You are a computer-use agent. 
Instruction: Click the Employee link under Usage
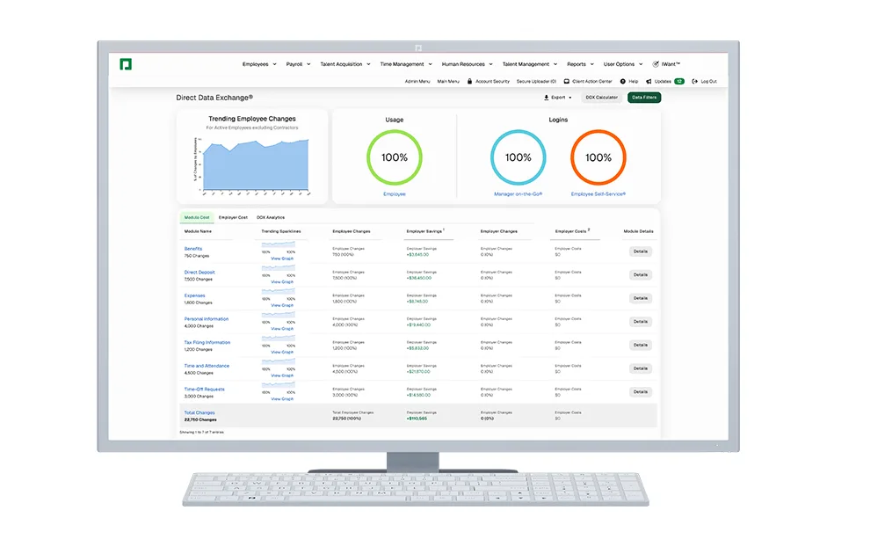point(395,194)
